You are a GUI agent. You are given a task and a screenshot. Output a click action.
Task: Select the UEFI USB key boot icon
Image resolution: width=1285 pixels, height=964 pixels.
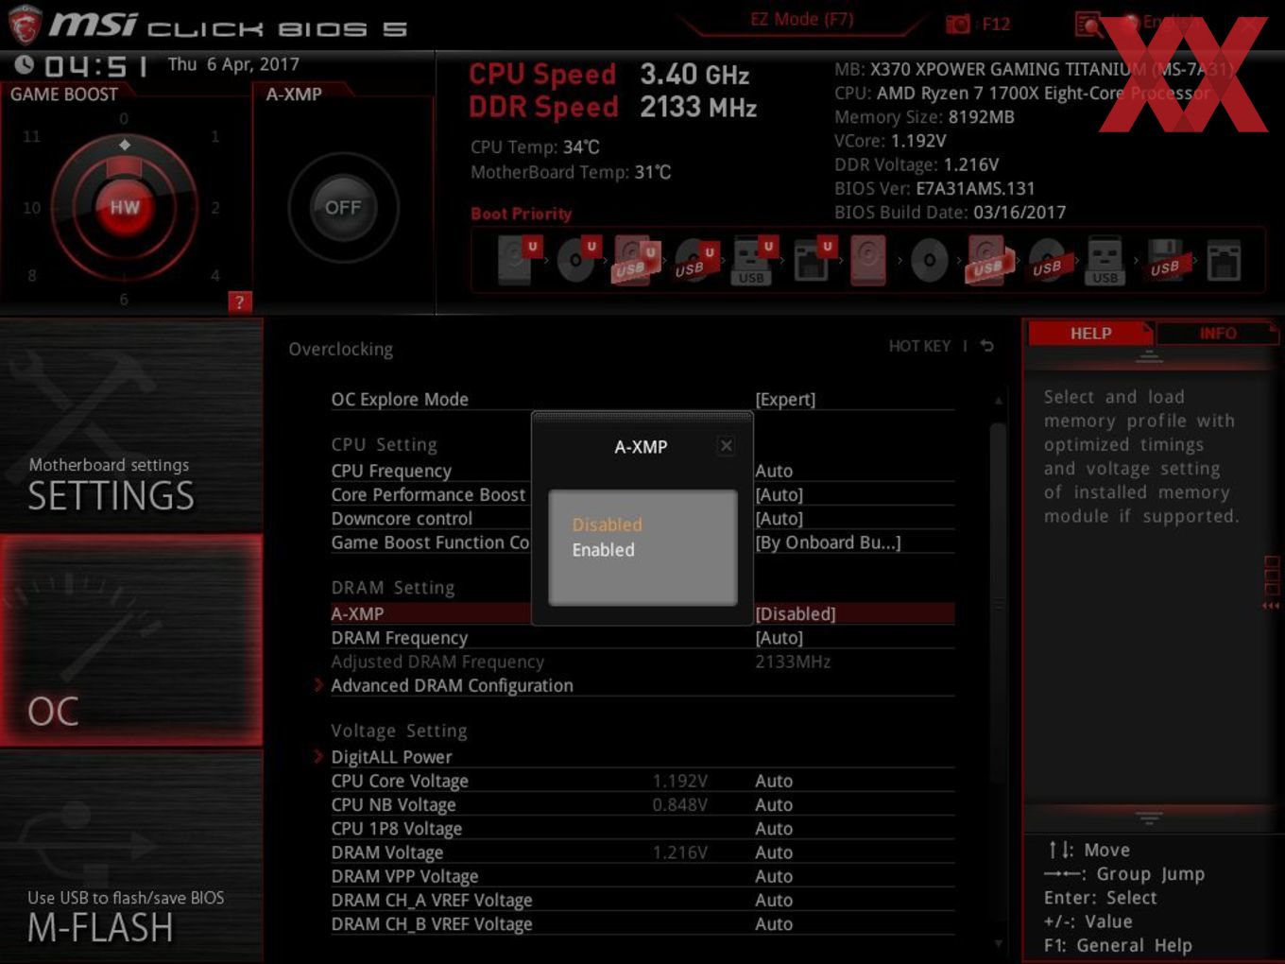pos(753,260)
